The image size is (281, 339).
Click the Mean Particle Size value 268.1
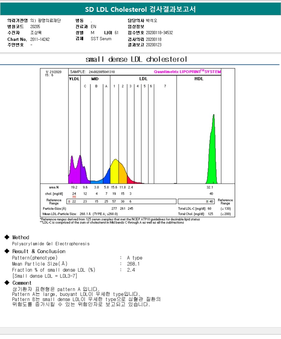click(x=133, y=264)
